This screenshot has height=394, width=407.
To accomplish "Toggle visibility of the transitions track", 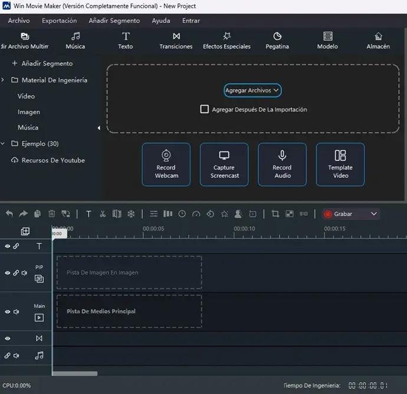I will (x=8, y=338).
